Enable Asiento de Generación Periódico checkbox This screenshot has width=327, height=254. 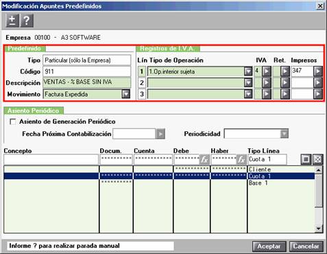coord(13,122)
